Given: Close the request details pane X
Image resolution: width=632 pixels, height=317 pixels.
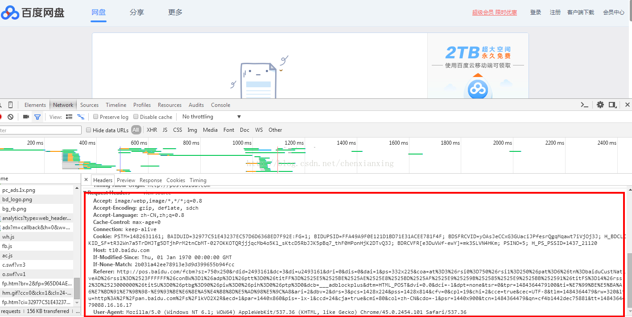Looking at the screenshot, I should tap(86, 180).
